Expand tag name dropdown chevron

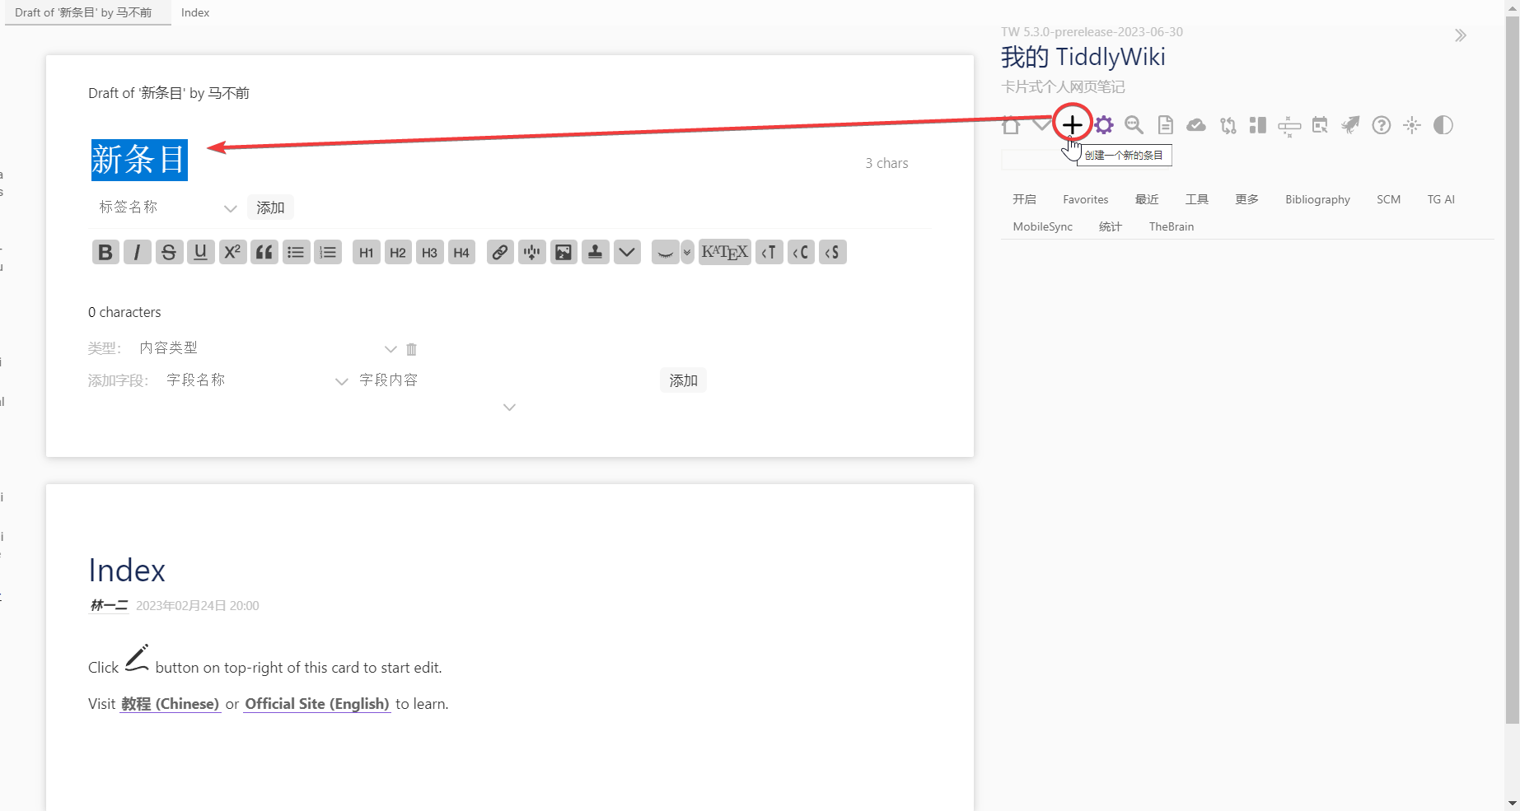231,208
